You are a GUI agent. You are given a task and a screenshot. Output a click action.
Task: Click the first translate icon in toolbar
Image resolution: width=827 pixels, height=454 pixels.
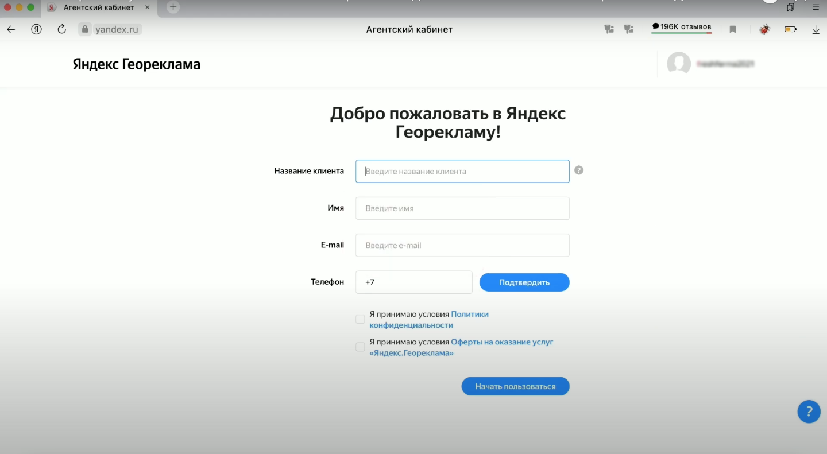(609, 29)
